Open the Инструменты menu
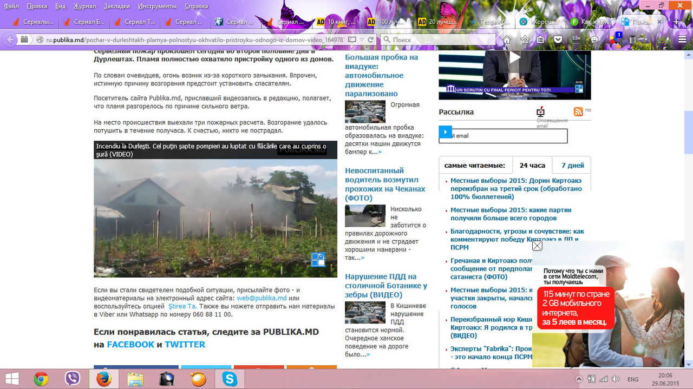693x389 pixels. [x=157, y=6]
